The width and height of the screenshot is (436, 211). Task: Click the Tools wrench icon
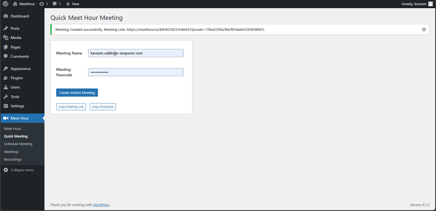pyautogui.click(x=6, y=97)
